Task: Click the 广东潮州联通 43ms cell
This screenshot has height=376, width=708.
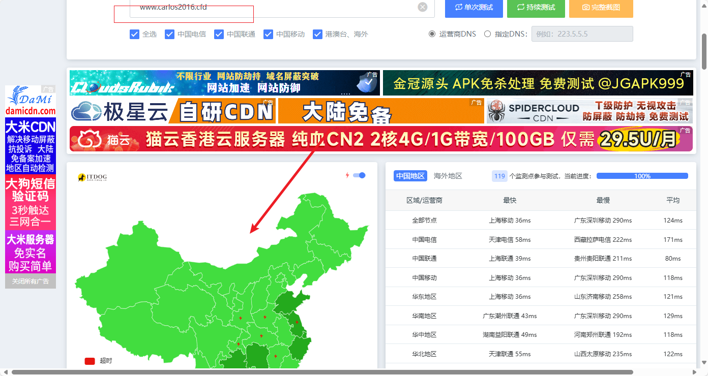Action: click(510, 316)
